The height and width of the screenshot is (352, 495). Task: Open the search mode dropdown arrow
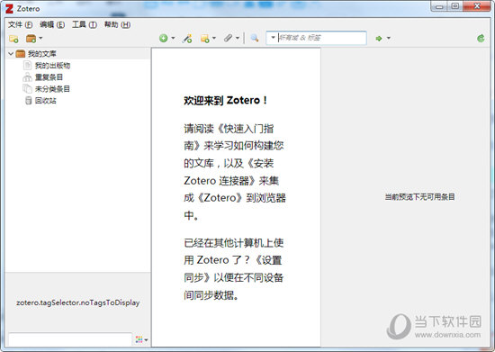coord(273,38)
